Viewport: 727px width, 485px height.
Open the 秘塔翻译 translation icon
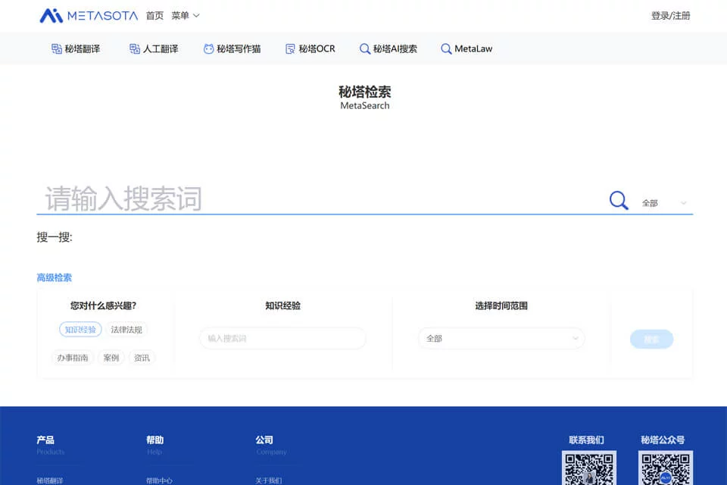click(57, 48)
